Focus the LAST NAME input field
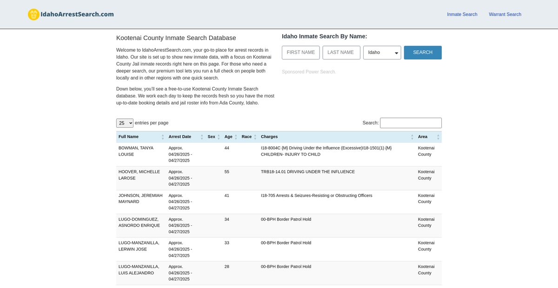The height and width of the screenshot is (288, 558). (x=341, y=52)
